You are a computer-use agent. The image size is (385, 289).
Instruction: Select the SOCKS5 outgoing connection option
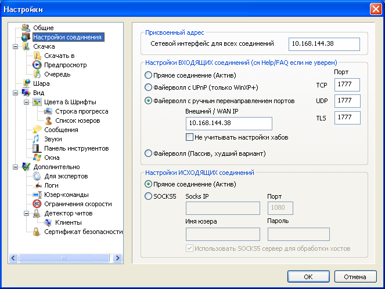(149, 196)
